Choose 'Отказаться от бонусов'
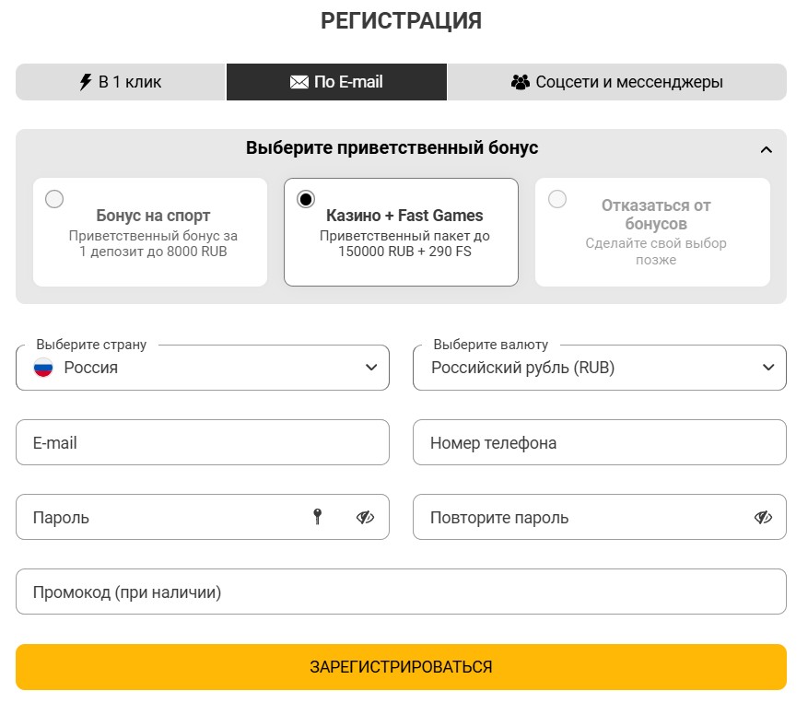Image resolution: width=808 pixels, height=703 pixels. coord(556,198)
